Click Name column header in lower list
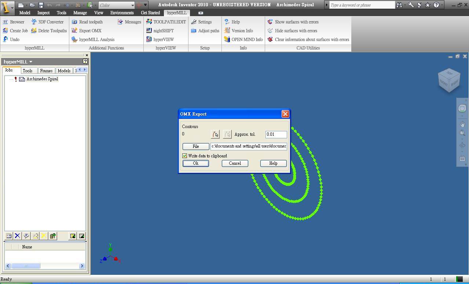 tap(52, 247)
